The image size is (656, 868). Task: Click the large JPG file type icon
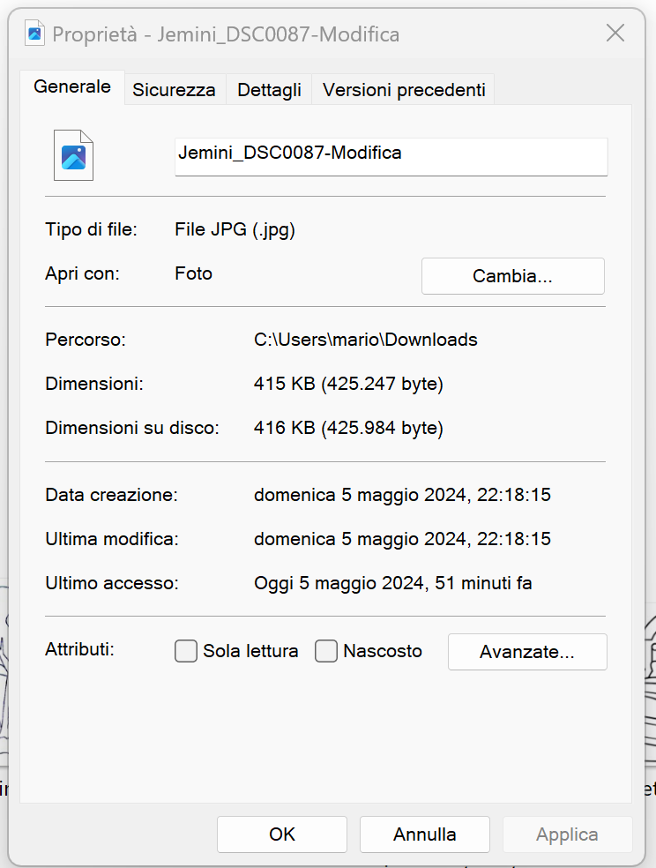[x=73, y=155]
